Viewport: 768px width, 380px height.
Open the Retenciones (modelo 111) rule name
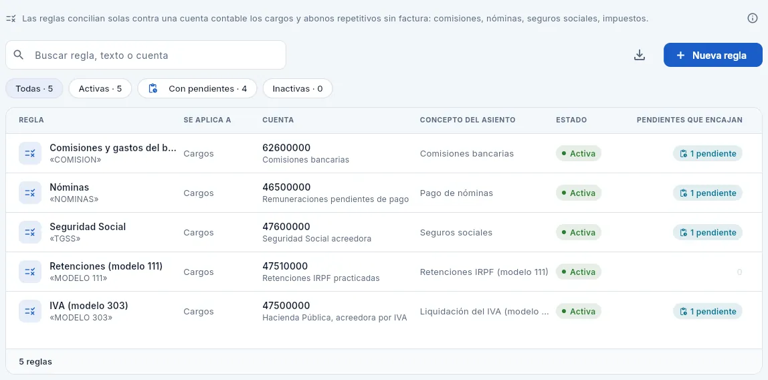click(x=106, y=266)
